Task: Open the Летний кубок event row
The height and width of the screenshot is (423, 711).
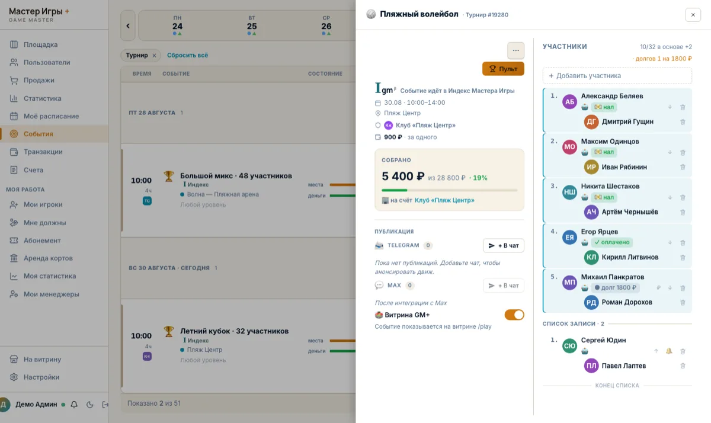Action: [238, 345]
